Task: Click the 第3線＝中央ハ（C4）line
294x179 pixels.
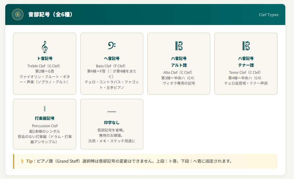Action: pyautogui.click(x=178, y=78)
